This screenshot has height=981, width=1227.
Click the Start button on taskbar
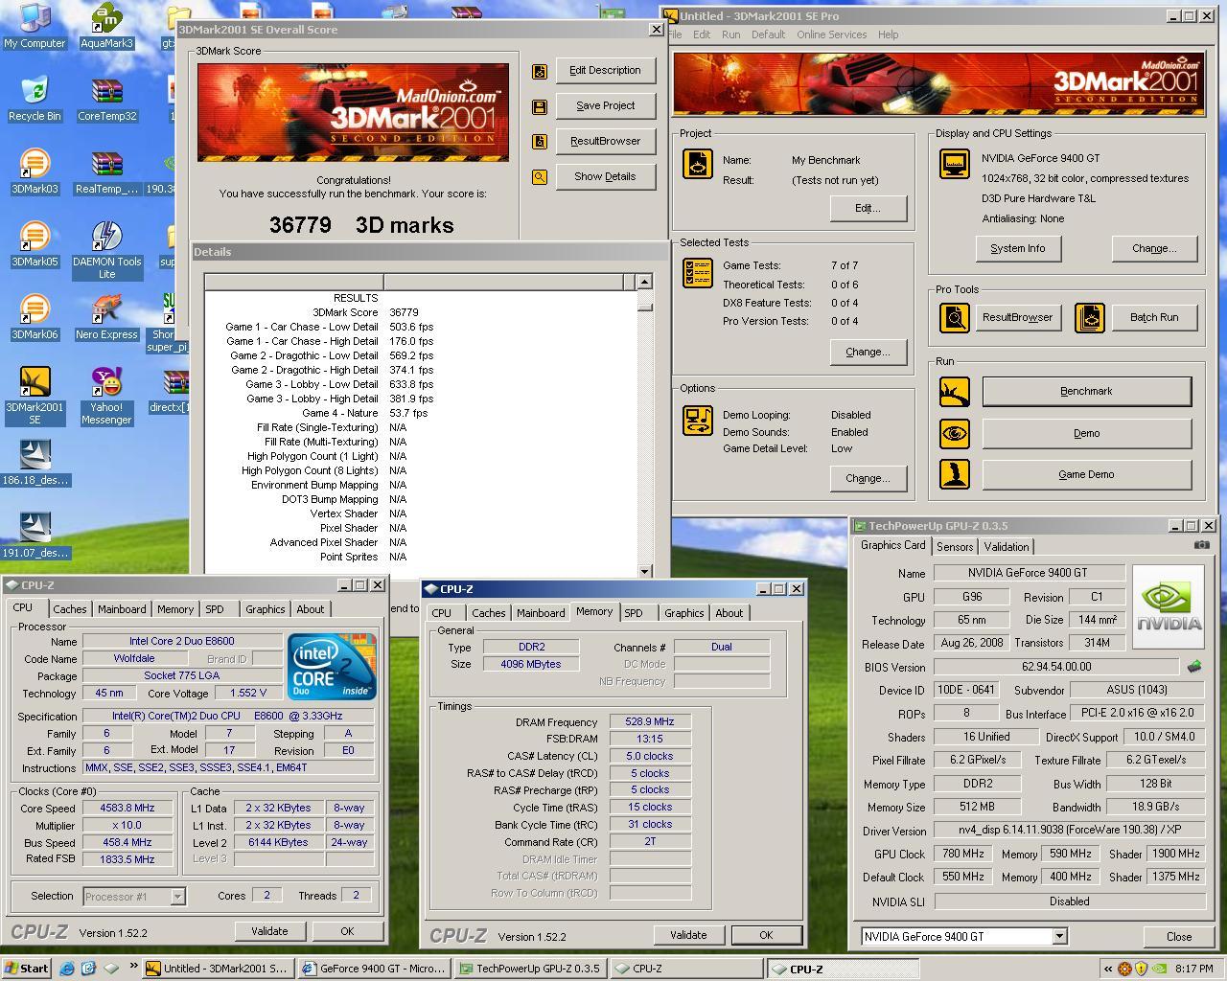[26, 969]
